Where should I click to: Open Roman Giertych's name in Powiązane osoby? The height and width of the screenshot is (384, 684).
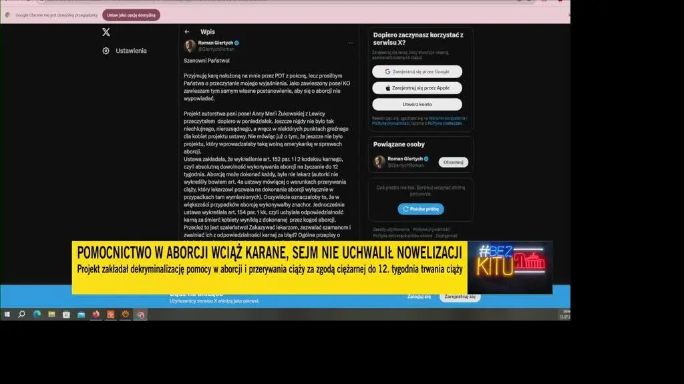pyautogui.click(x=405, y=159)
